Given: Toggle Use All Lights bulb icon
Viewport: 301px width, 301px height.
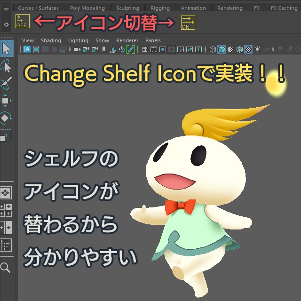Looking at the screenshot, I should [257, 49].
